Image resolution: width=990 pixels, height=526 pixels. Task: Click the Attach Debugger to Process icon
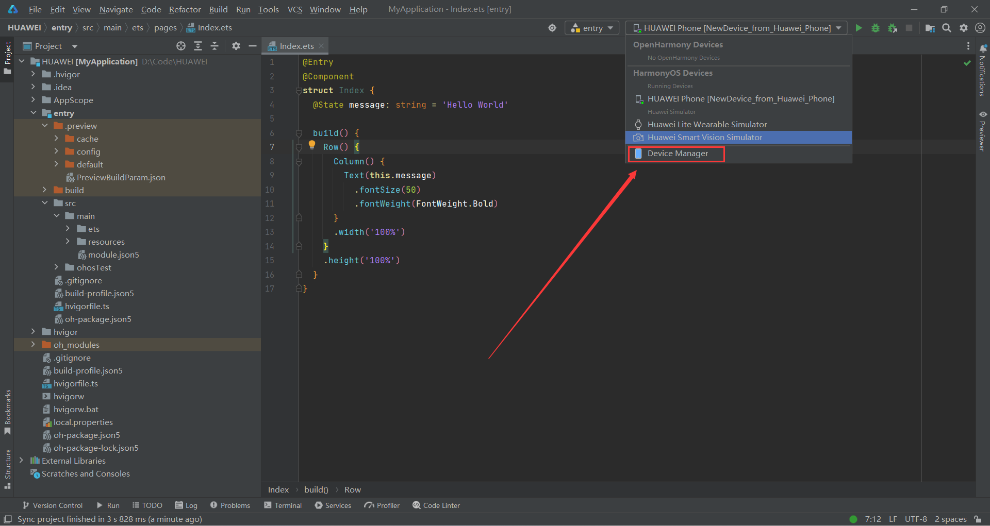893,28
